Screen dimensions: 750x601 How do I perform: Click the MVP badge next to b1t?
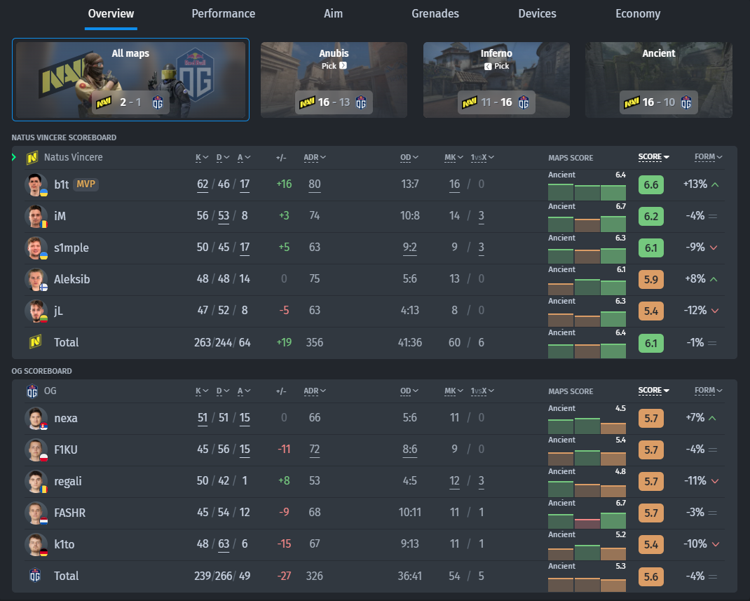pyautogui.click(x=86, y=184)
